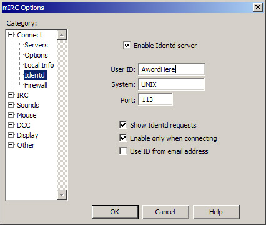Image resolution: width=266 pixels, height=225 pixels.
Task: Select the Other category label
Action: click(x=26, y=145)
